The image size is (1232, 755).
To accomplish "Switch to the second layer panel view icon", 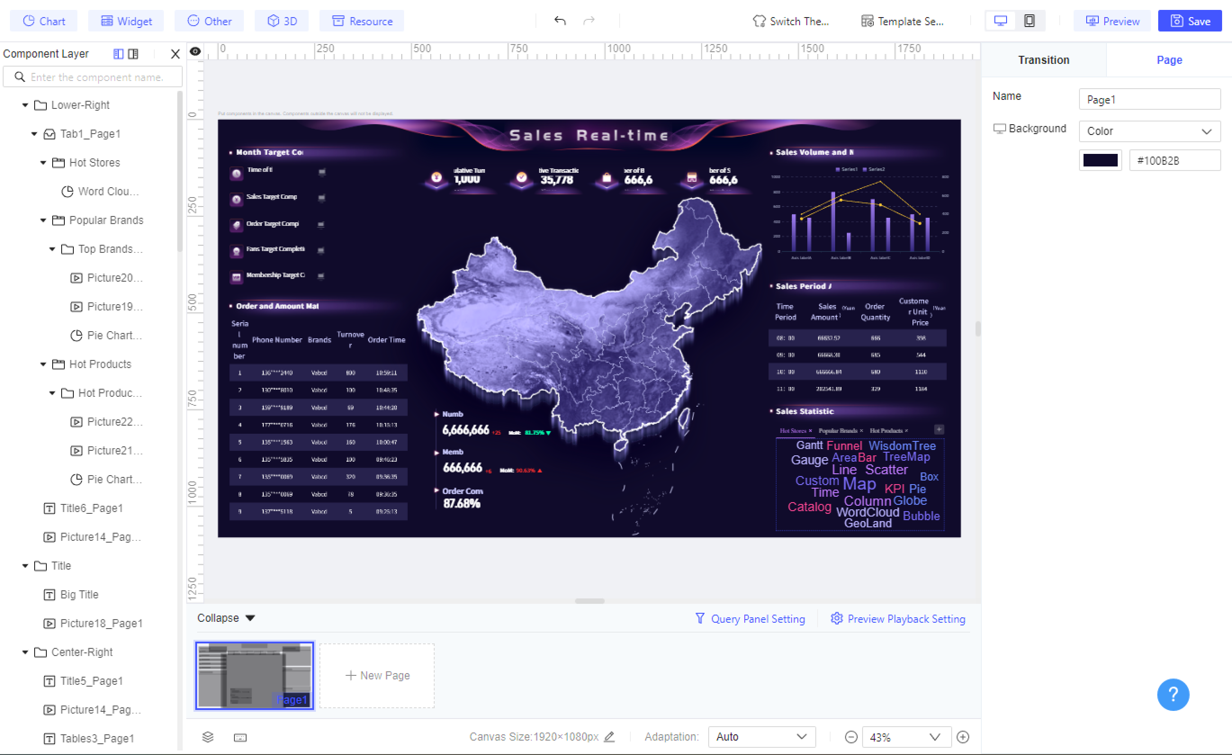I will click(x=133, y=54).
